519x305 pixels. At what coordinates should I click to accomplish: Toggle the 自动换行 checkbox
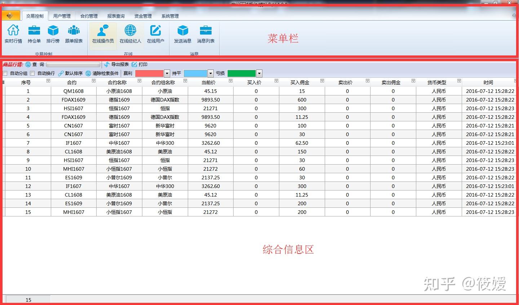[32, 73]
